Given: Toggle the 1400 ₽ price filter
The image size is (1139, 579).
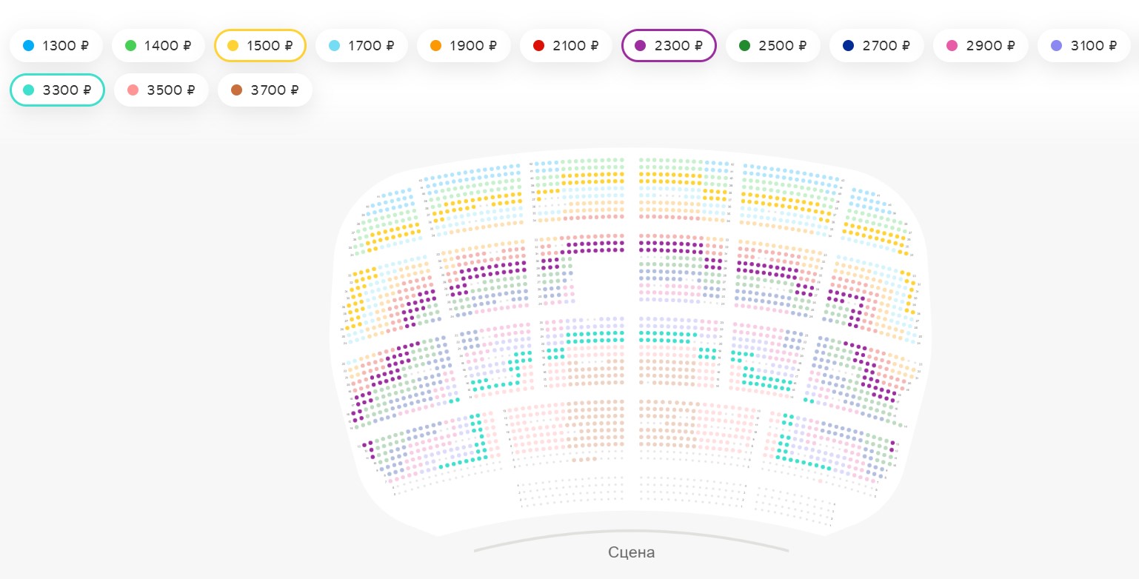Looking at the screenshot, I should (x=158, y=46).
